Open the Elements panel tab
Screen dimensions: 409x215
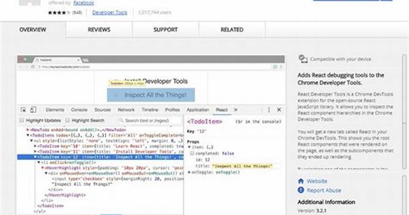click(x=55, y=110)
